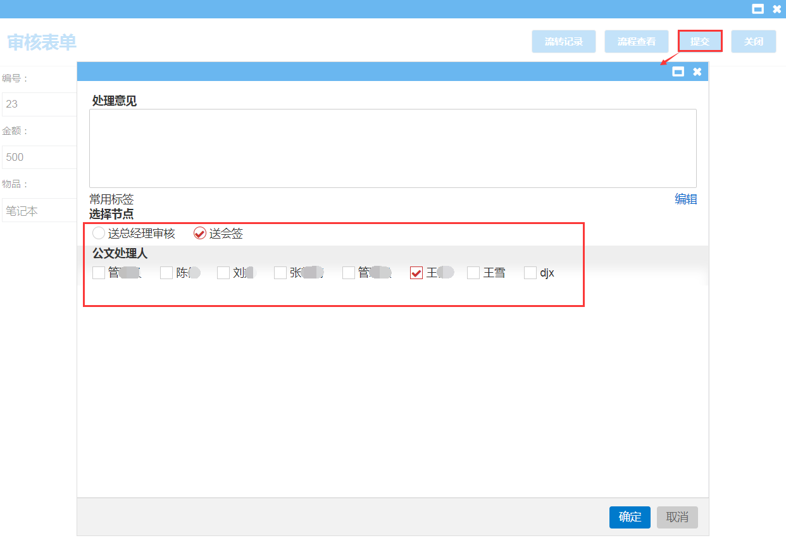Click the 金额 field showing 500
Screen dimensions: 786x538
coord(39,158)
